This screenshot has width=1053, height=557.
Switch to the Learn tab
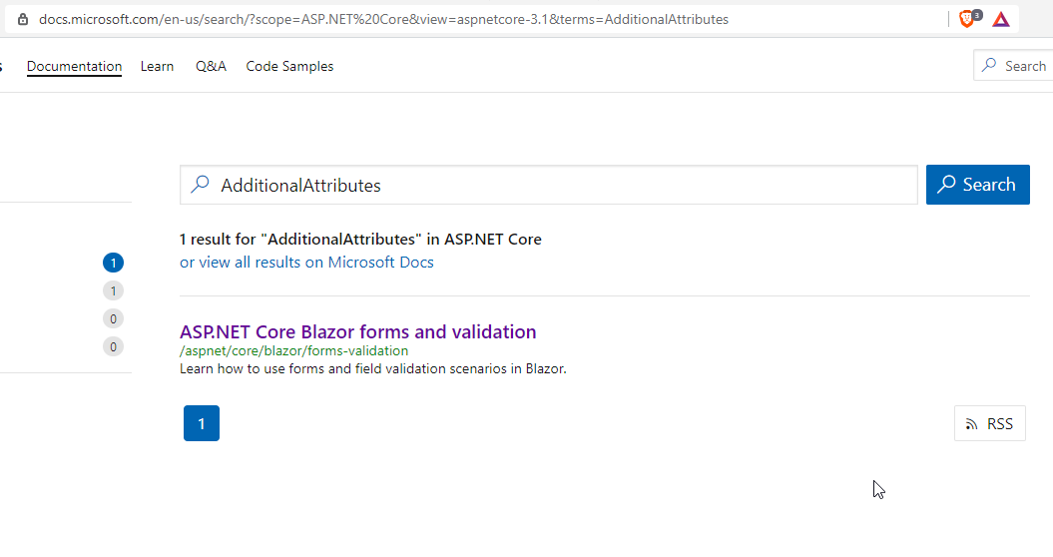[x=157, y=66]
